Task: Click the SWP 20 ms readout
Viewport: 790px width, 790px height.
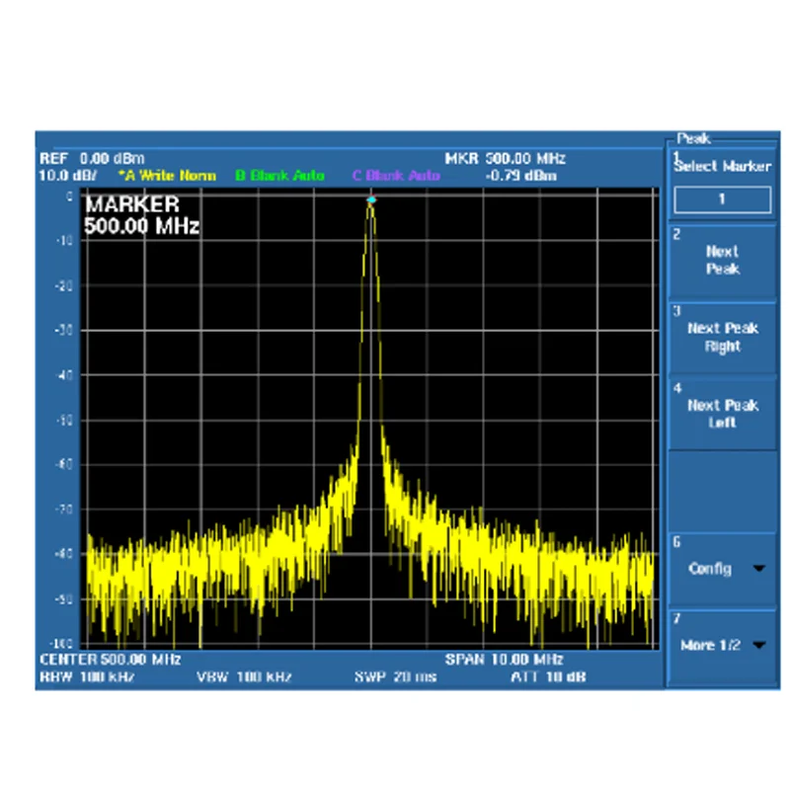Action: [x=396, y=676]
